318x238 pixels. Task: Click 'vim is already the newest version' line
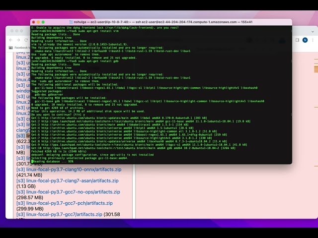[x=79, y=44]
